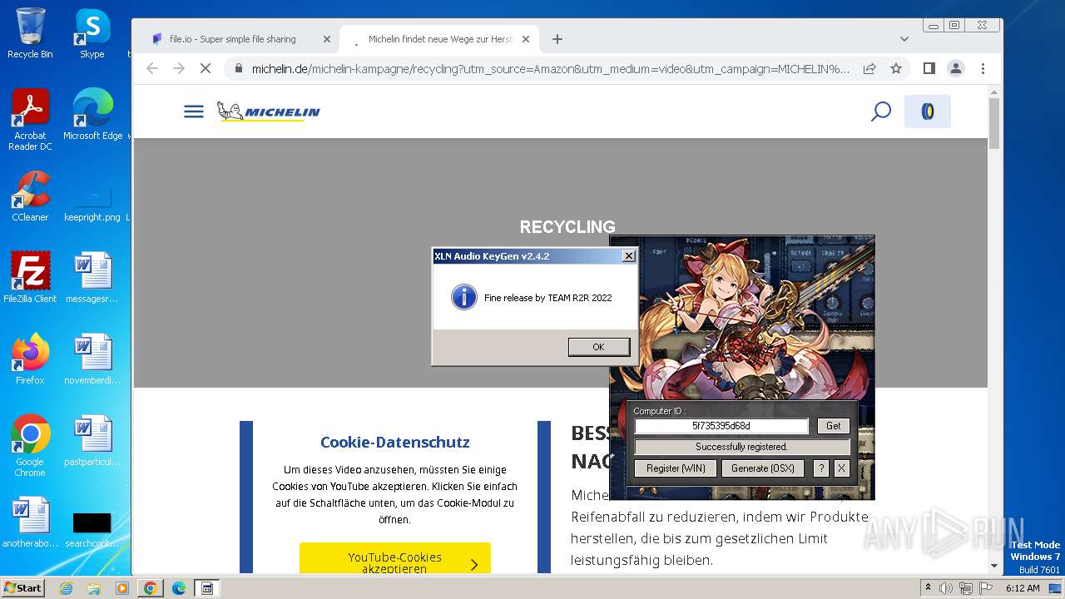The image size is (1065, 599).
Task: Click Generate (OSX) button
Action: [x=763, y=468]
